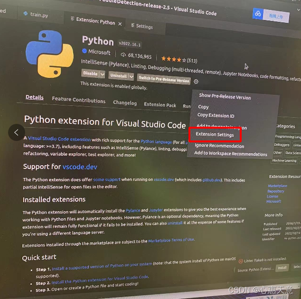301x299 pixels.
Task: Click the 'Installed extensions' heading
Action: (54, 200)
